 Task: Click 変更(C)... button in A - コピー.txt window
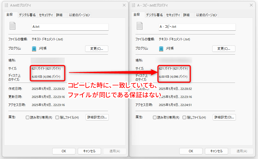224,49
